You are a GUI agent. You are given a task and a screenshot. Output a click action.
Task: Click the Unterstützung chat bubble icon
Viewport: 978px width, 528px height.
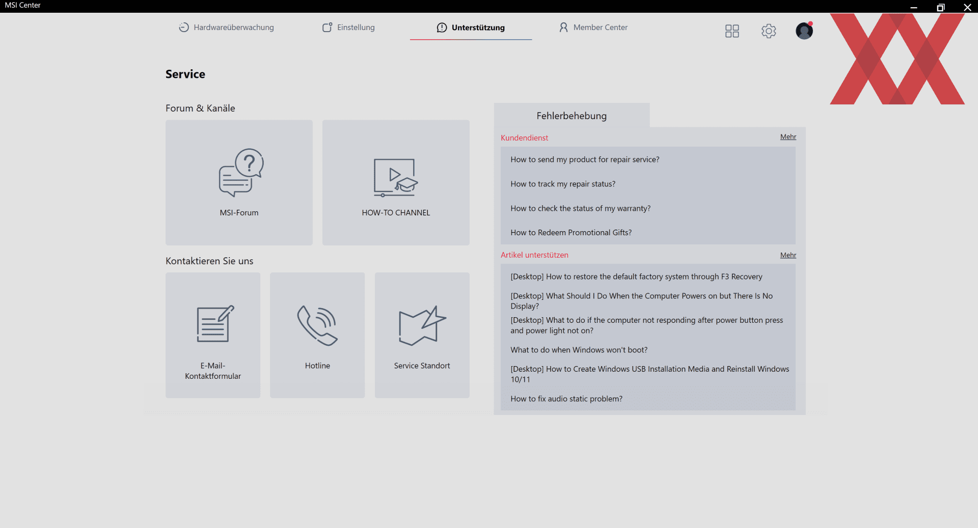pyautogui.click(x=442, y=27)
